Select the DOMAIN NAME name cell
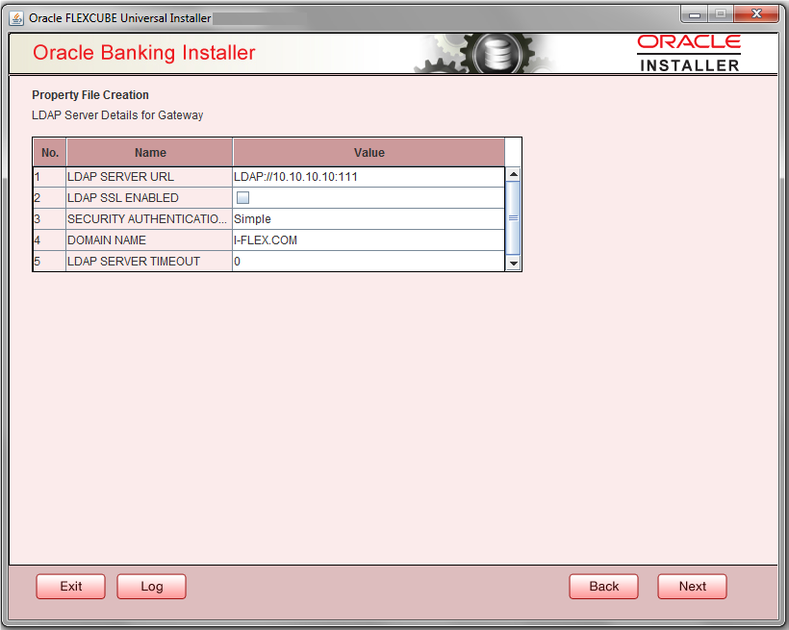The width and height of the screenshot is (789, 630). coord(149,240)
